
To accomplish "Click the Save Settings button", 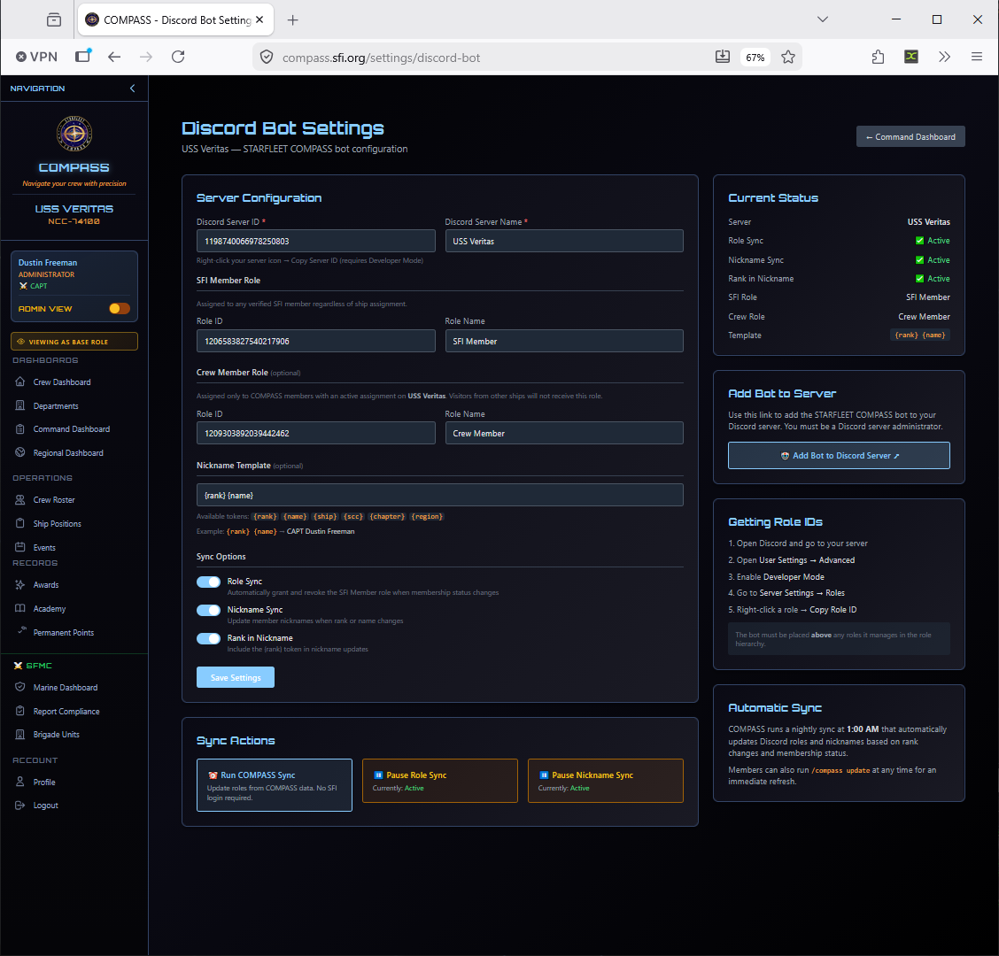I will 236,677.
